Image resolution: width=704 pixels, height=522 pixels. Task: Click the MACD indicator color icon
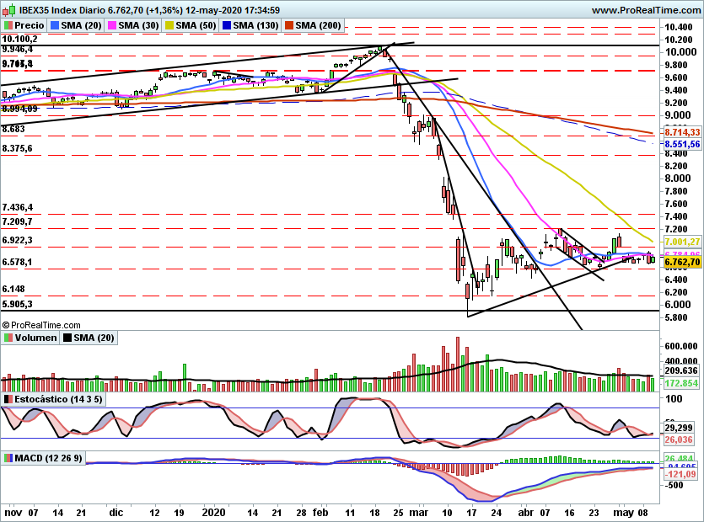coord(8,458)
